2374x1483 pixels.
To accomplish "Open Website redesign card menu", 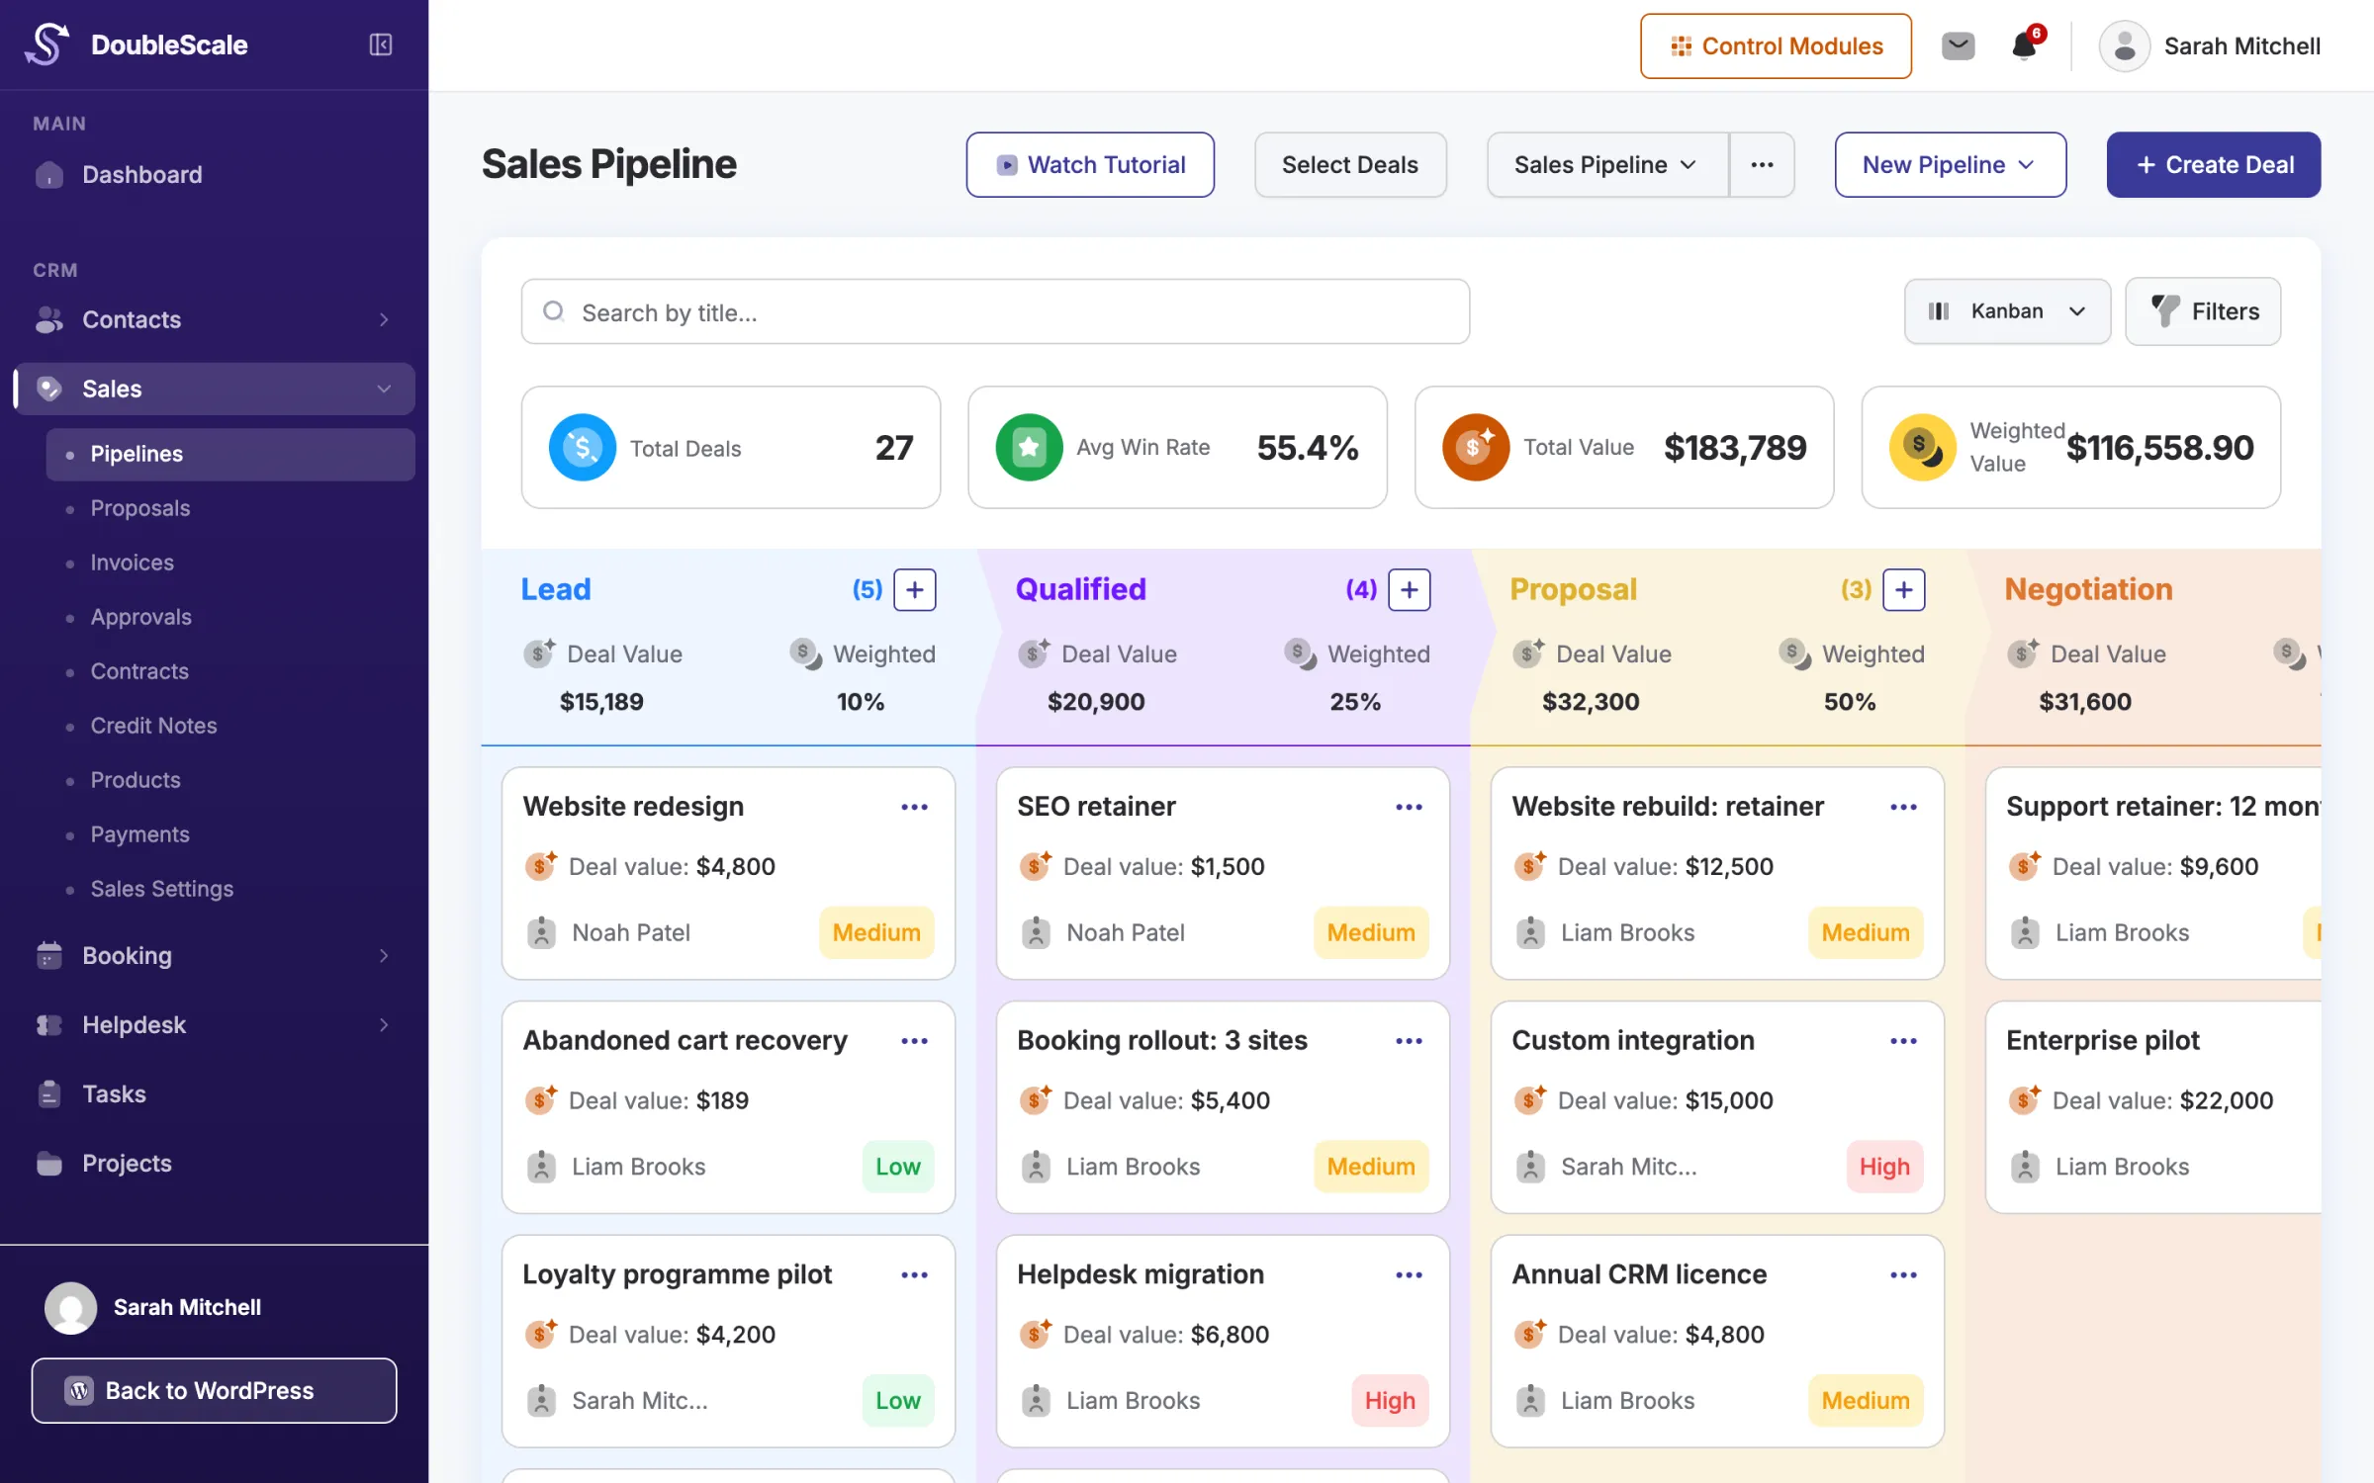I will point(915,807).
